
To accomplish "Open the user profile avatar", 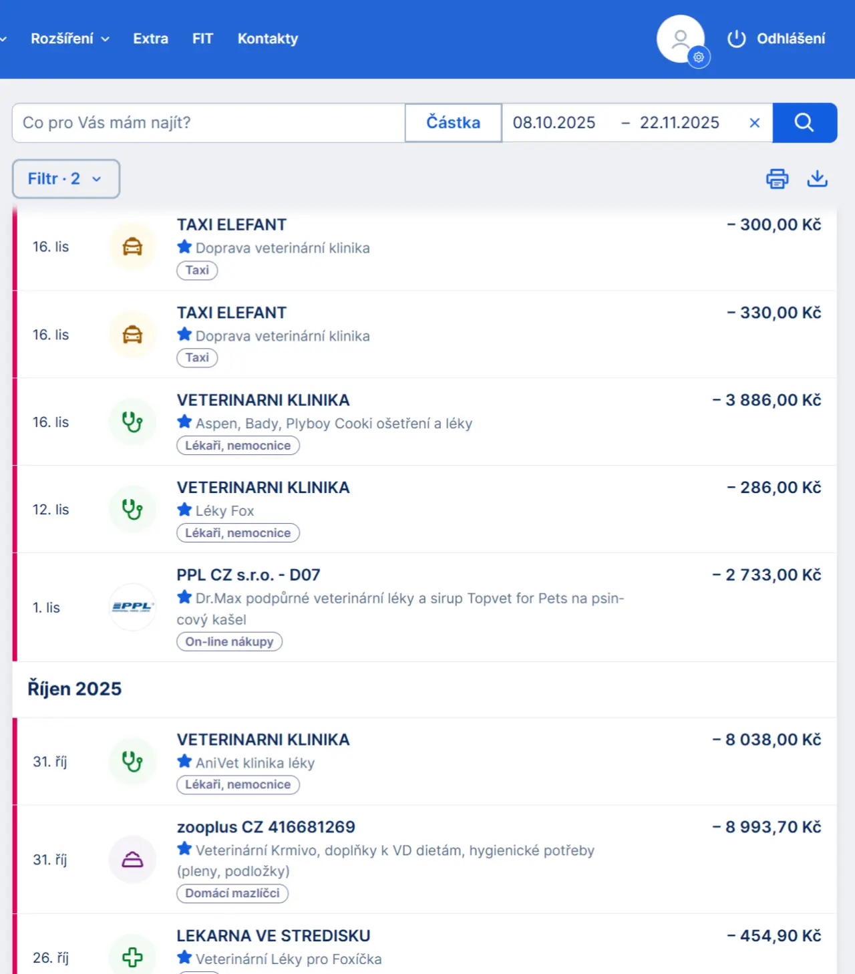I will 679,39.
